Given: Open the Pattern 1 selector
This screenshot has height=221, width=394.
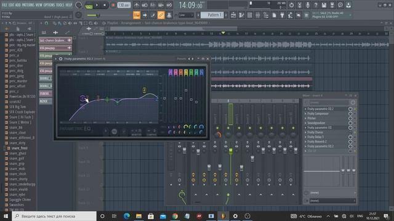Looking at the screenshot, I should [x=212, y=15].
